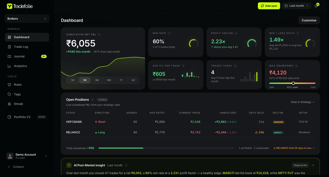Click the UNREALISED column header
The image size is (329, 177).
coord(228,113)
